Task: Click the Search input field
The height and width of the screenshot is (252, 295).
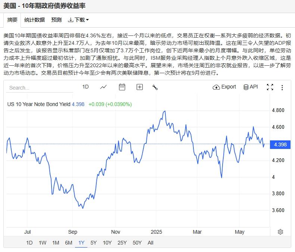Action: click(40, 88)
